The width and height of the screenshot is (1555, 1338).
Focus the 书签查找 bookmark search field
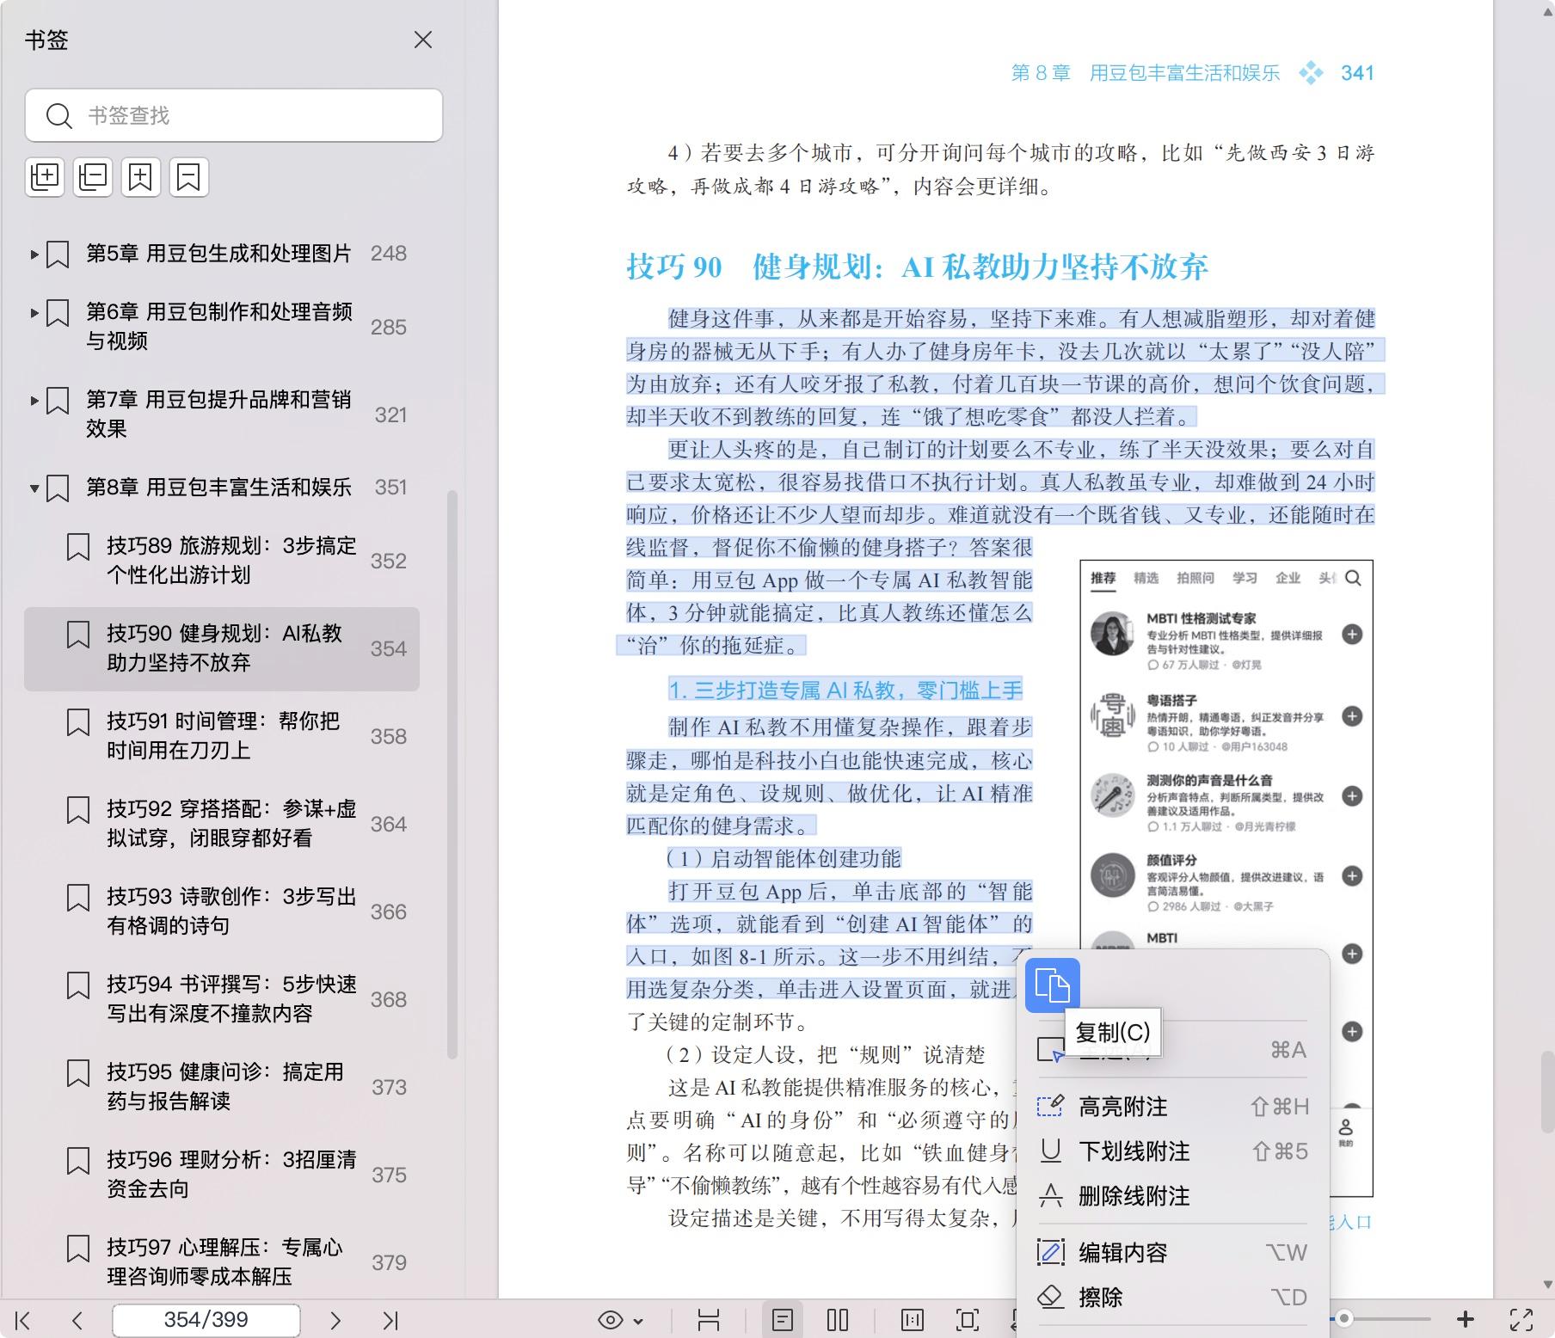click(x=234, y=115)
